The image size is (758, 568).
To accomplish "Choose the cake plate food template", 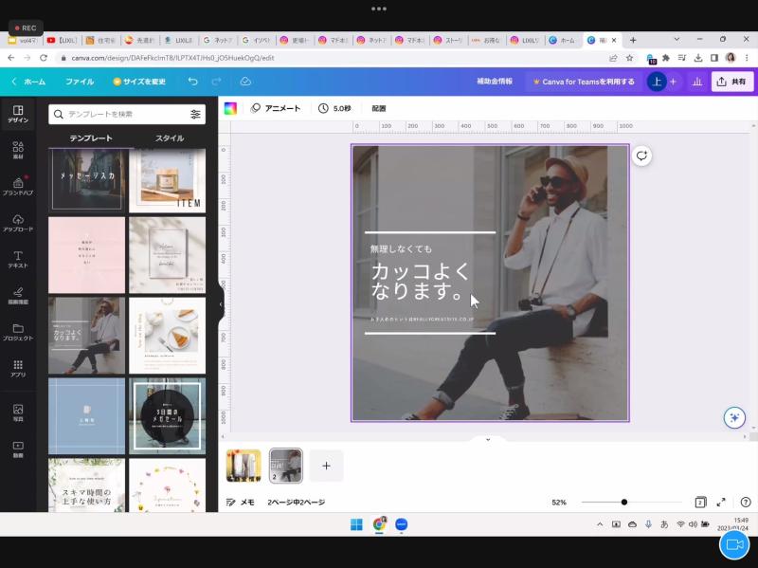I will tap(168, 336).
